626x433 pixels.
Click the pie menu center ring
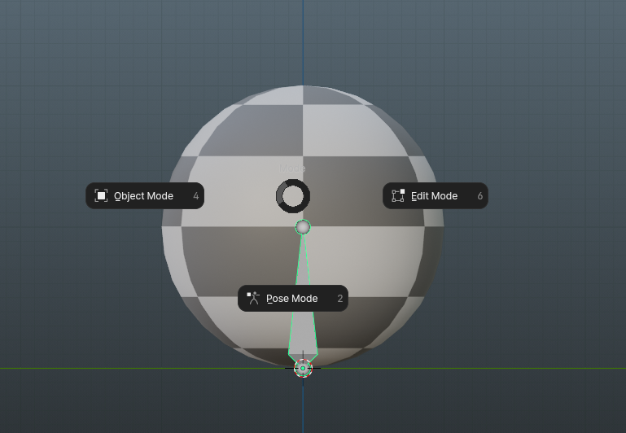[292, 196]
